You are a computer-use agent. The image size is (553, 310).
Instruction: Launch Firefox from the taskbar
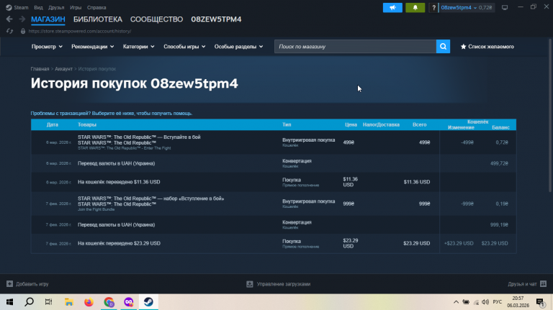pyautogui.click(x=89, y=302)
